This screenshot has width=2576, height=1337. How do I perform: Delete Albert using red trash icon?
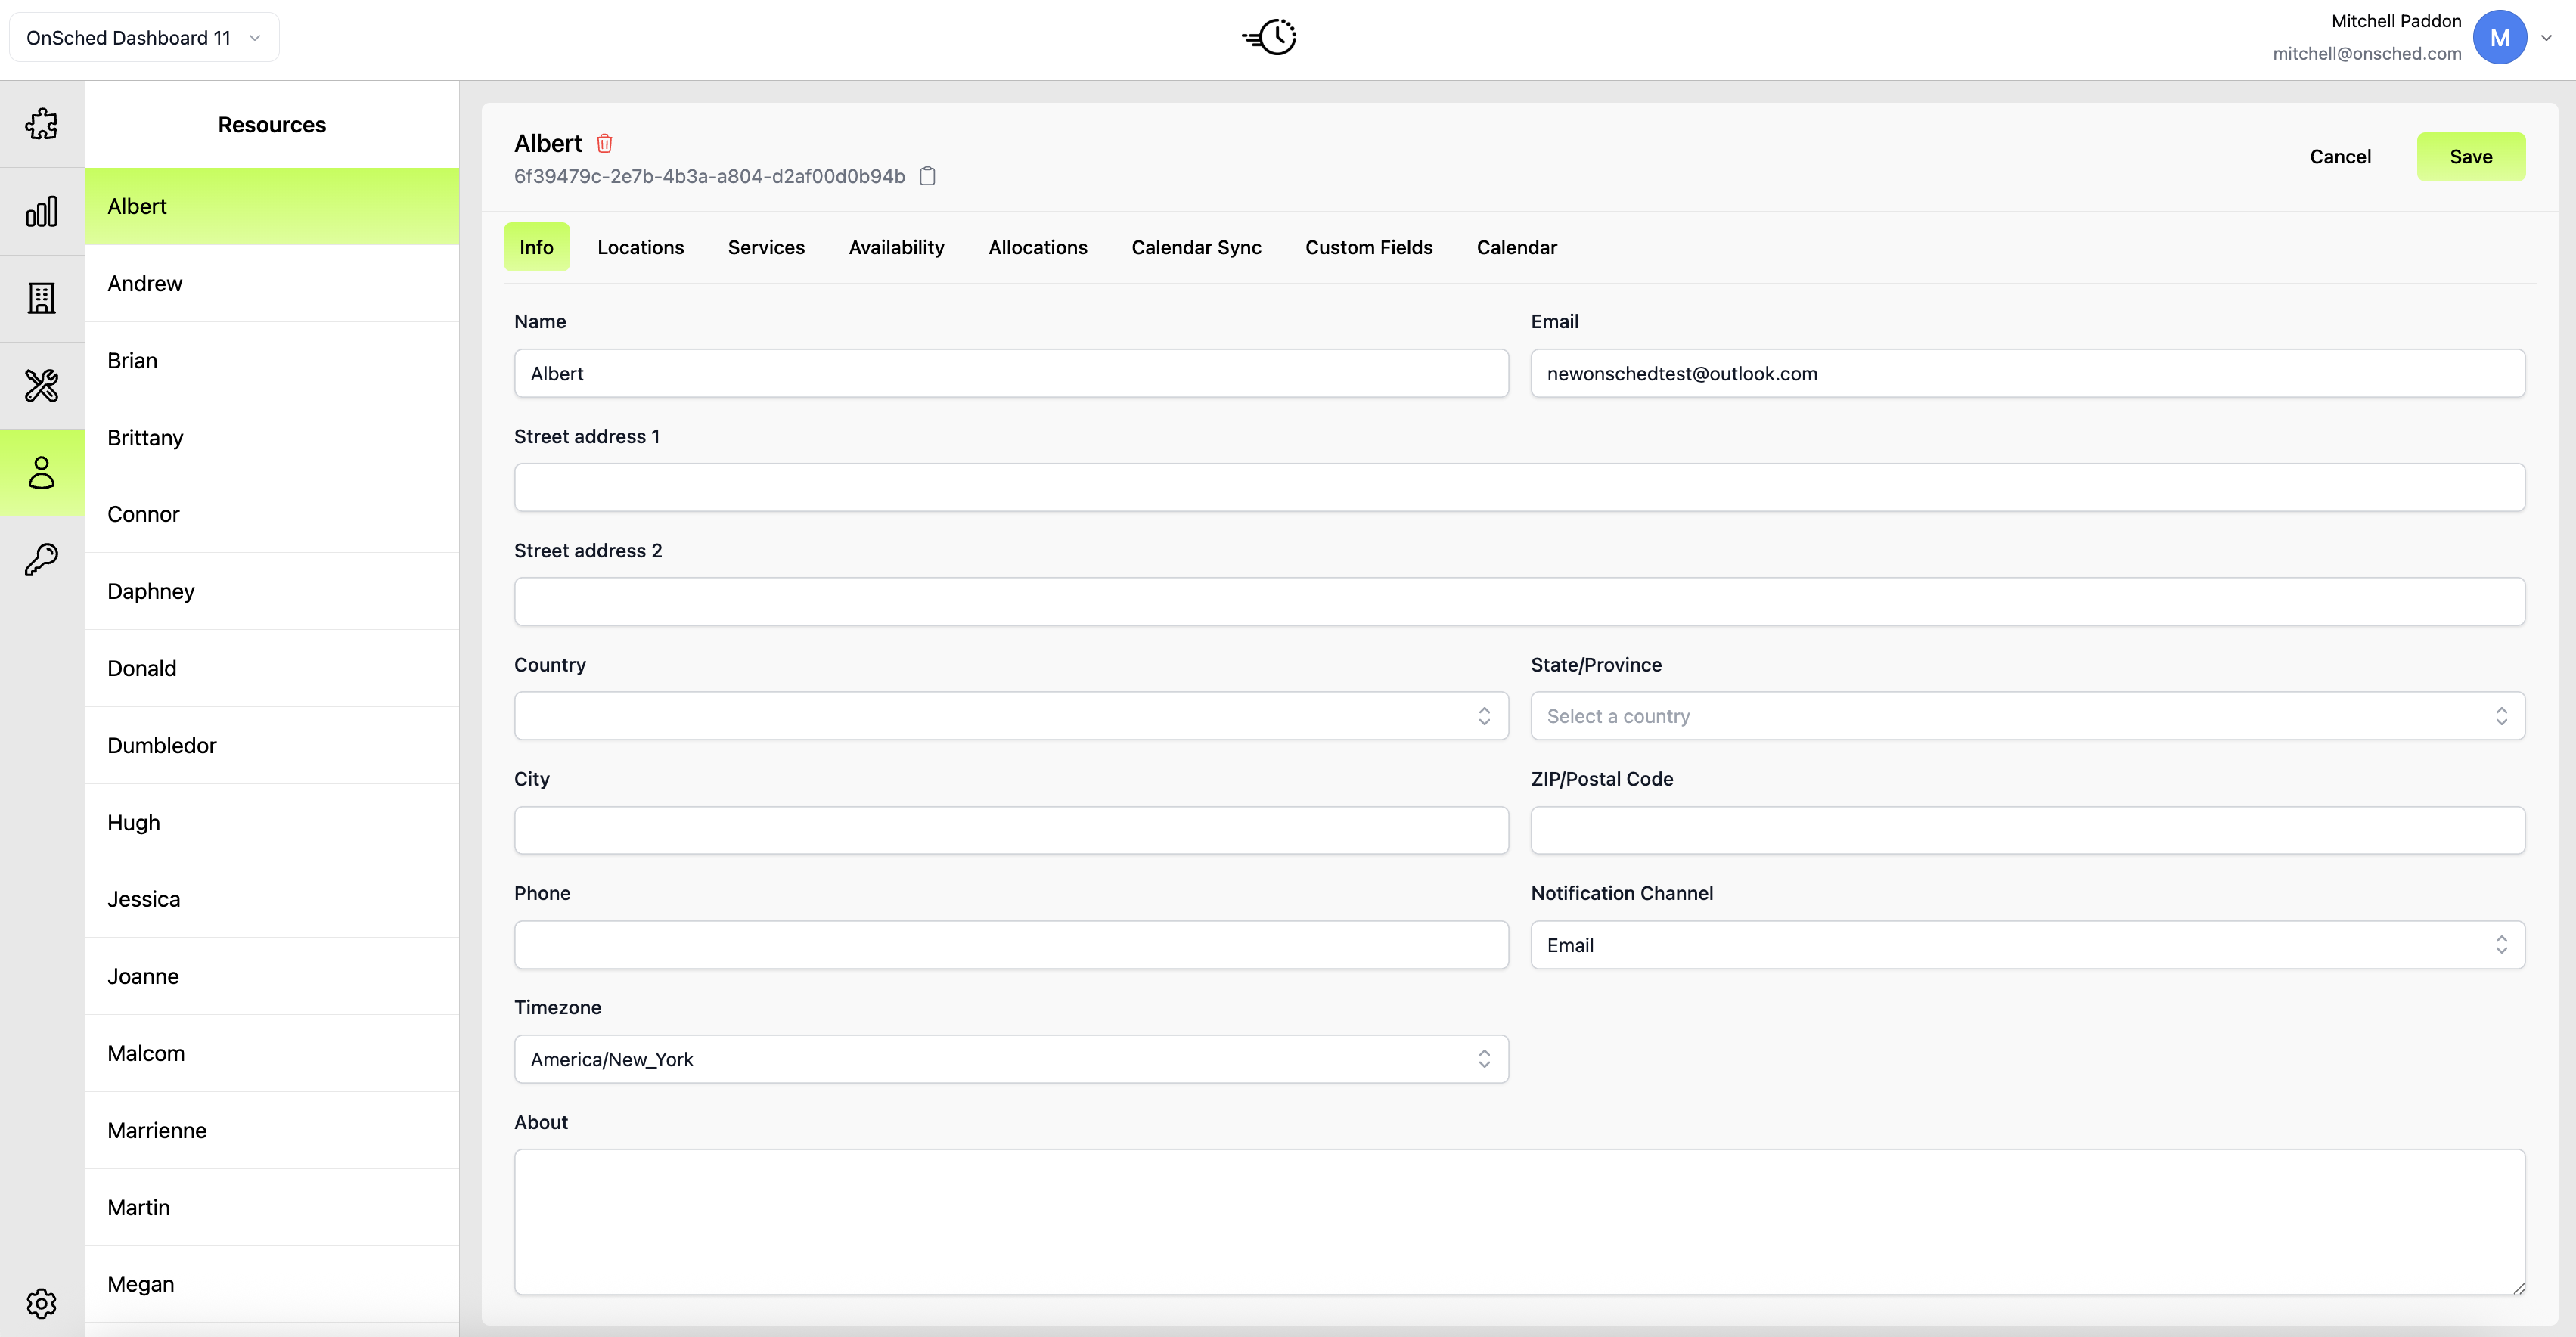click(x=604, y=144)
